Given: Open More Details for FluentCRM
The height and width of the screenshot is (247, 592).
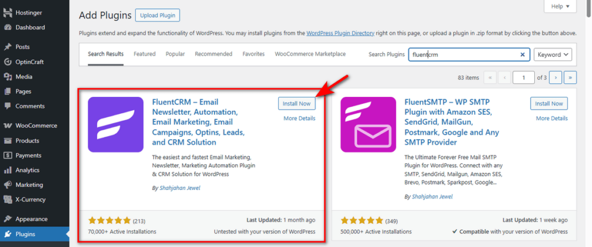Looking at the screenshot, I should click(x=299, y=118).
